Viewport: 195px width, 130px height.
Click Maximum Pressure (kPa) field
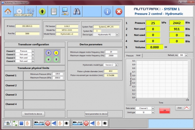(58, 78)
